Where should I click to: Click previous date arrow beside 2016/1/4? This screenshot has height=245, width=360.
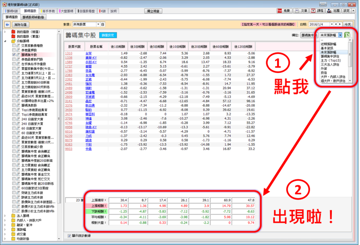336,24
